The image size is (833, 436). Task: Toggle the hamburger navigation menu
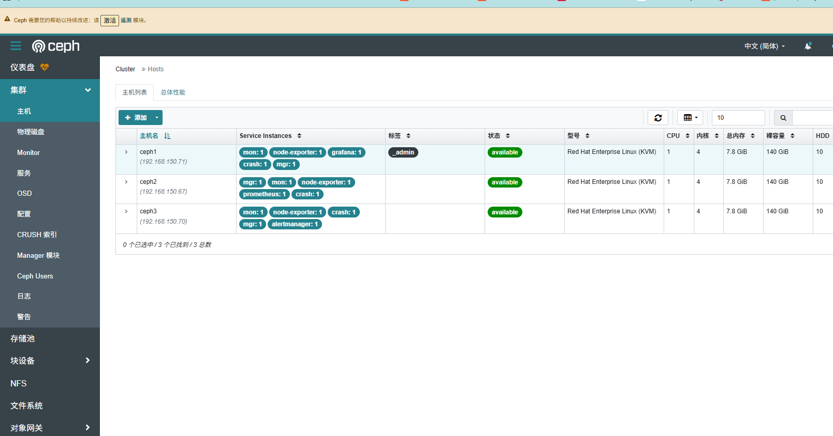coord(16,46)
